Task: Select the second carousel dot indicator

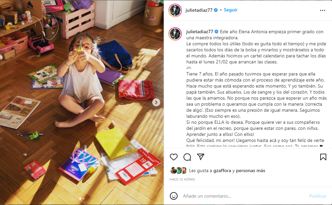Action: click(84, 199)
